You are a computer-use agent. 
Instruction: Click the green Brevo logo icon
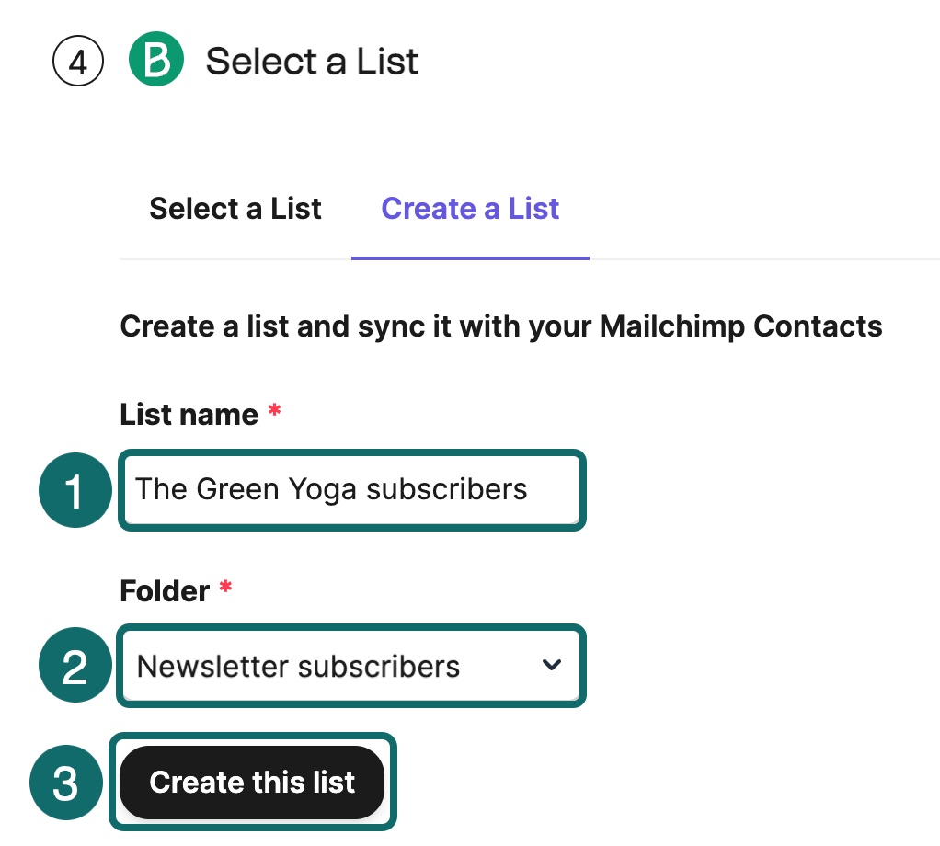pos(155,59)
